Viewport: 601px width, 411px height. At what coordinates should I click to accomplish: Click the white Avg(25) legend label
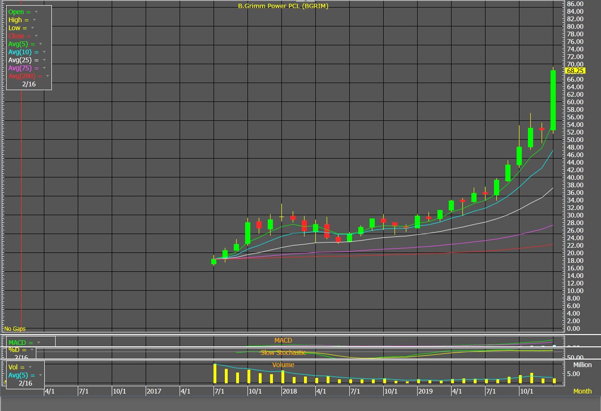24,60
